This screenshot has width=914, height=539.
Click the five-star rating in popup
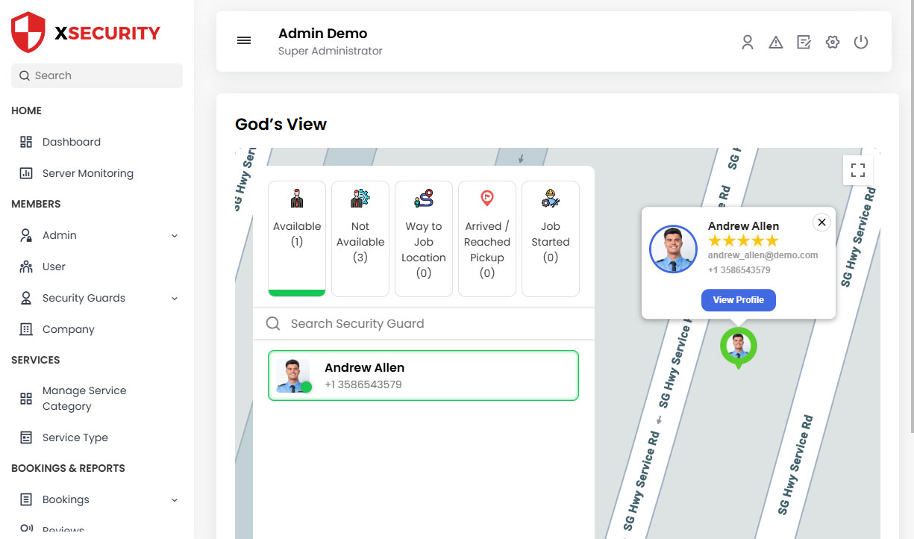(743, 240)
